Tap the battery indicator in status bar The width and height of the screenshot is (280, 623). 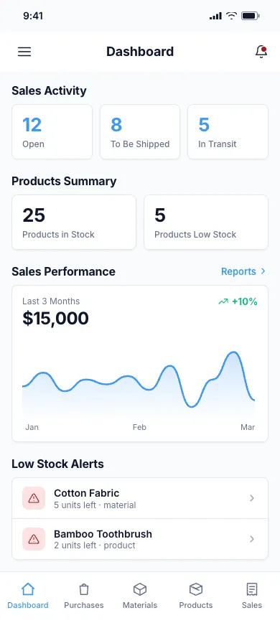tap(251, 16)
